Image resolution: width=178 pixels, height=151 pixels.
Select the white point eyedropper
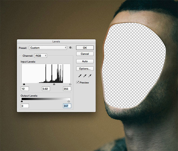pos(90,76)
